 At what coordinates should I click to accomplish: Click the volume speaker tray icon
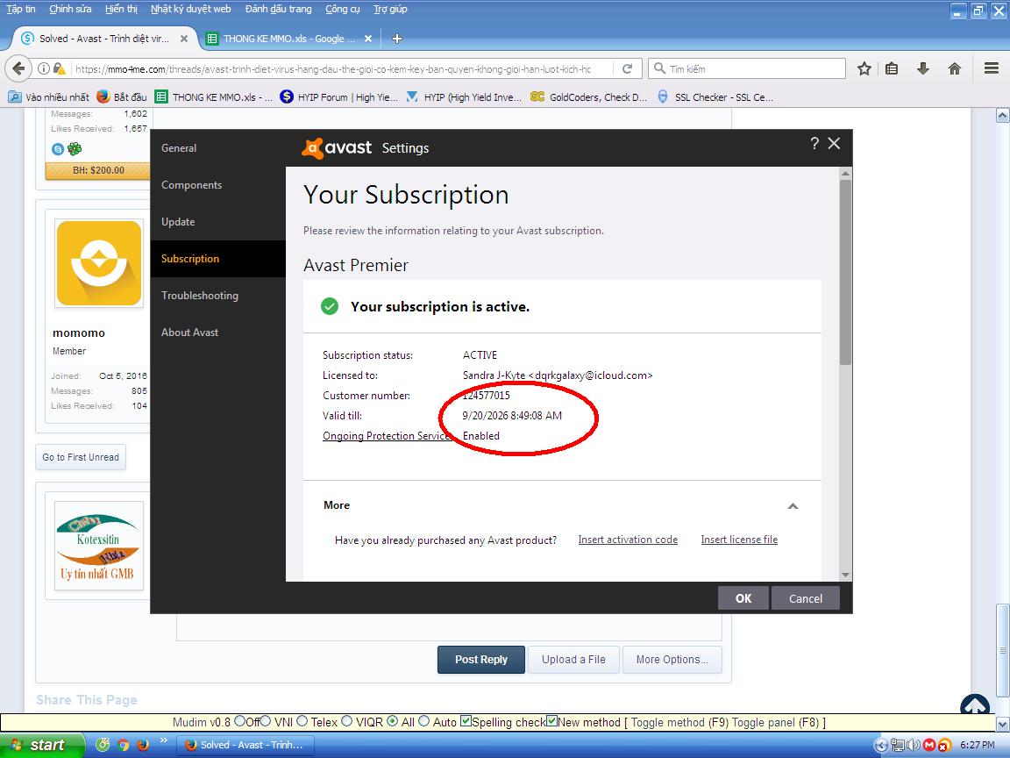click(x=913, y=745)
